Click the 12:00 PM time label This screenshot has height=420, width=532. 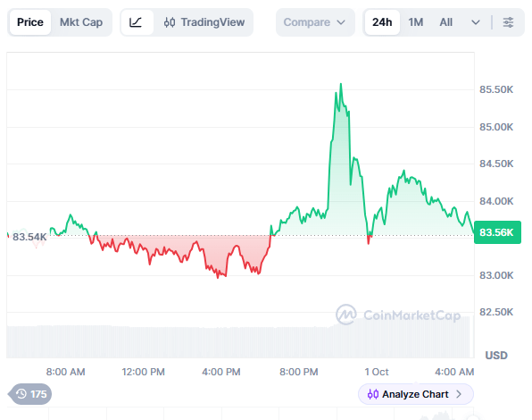[x=143, y=372]
